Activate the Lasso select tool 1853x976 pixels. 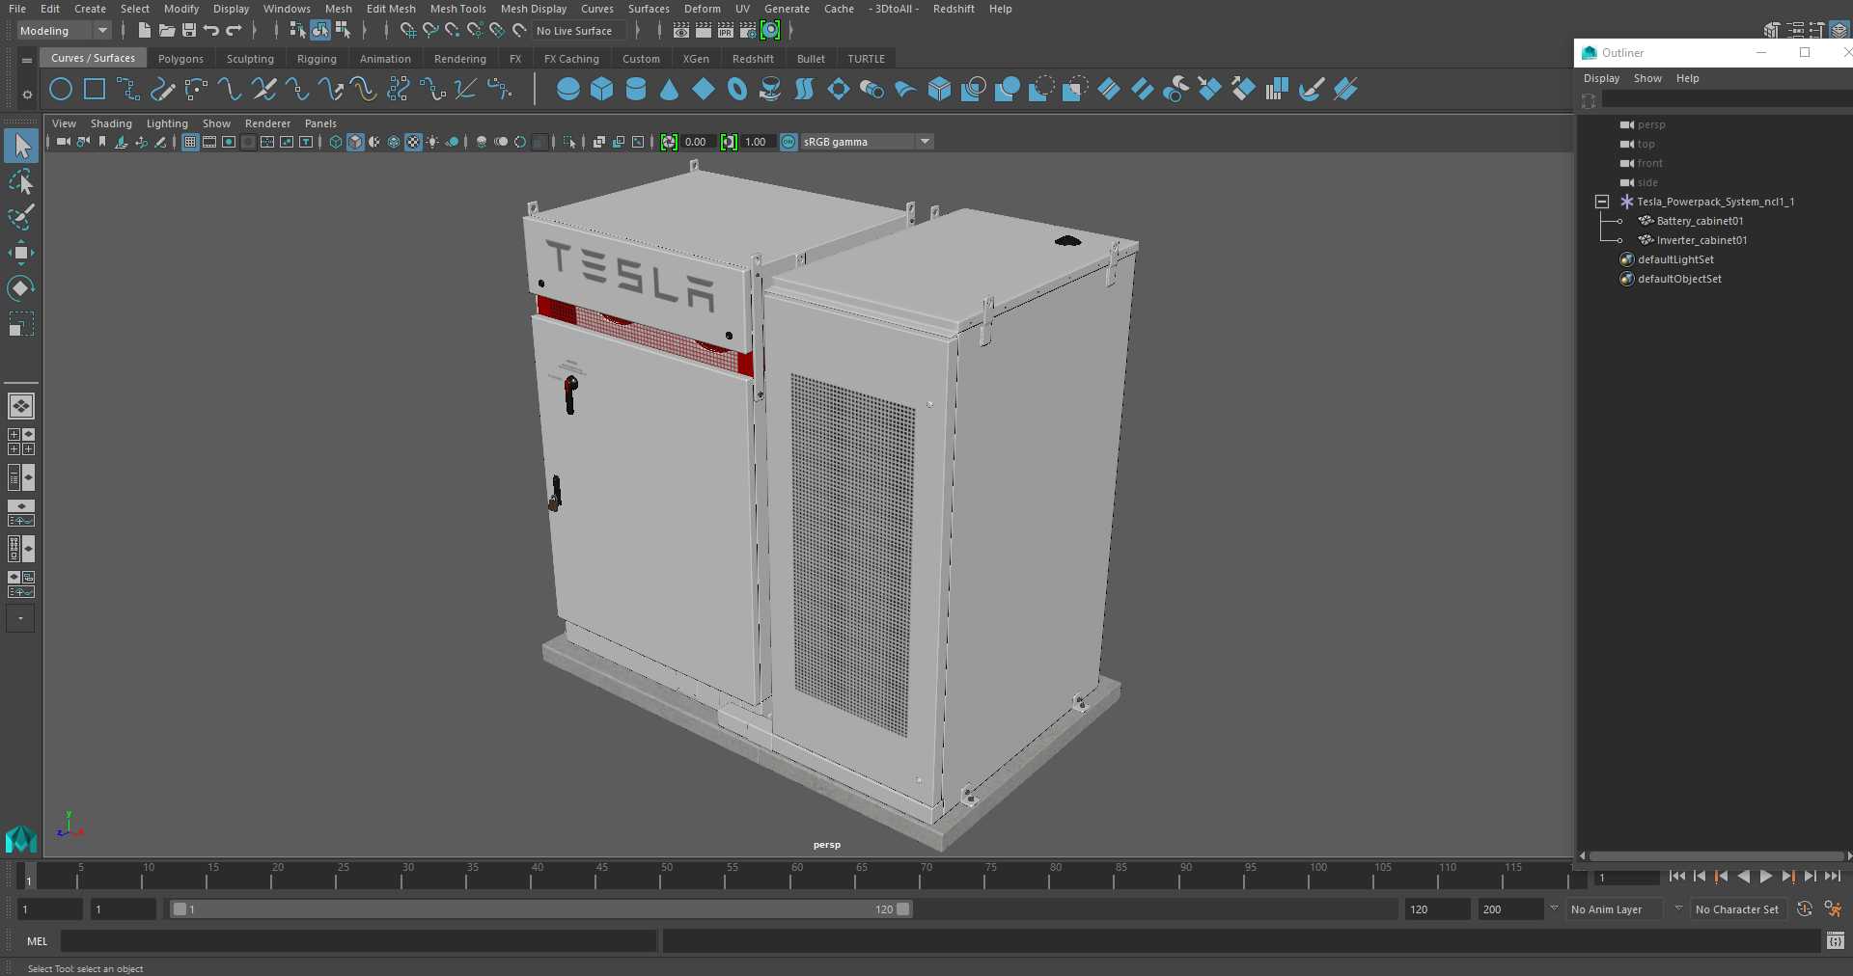[20, 182]
